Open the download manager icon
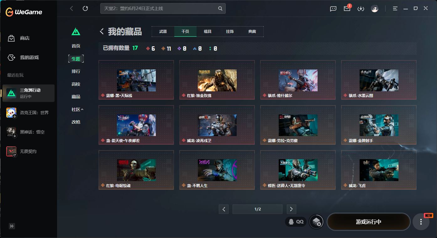This screenshot has width=437, height=238. [361, 9]
